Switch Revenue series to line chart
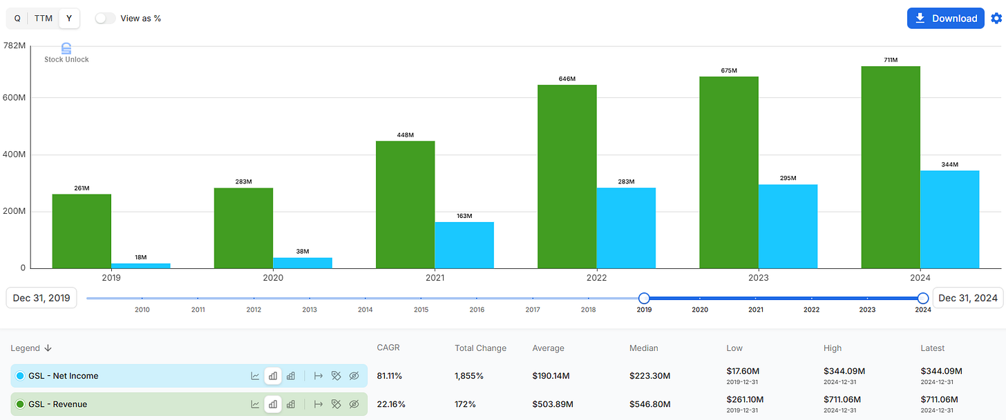This screenshot has height=420, width=1006. 255,404
